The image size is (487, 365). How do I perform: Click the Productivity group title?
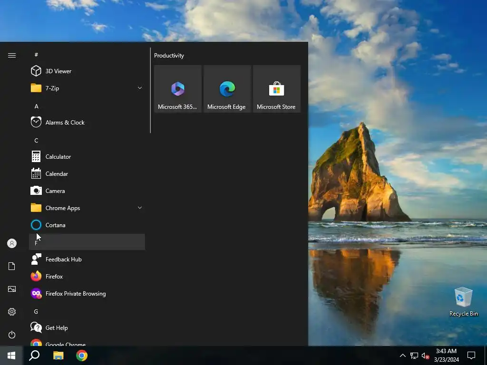pyautogui.click(x=169, y=56)
